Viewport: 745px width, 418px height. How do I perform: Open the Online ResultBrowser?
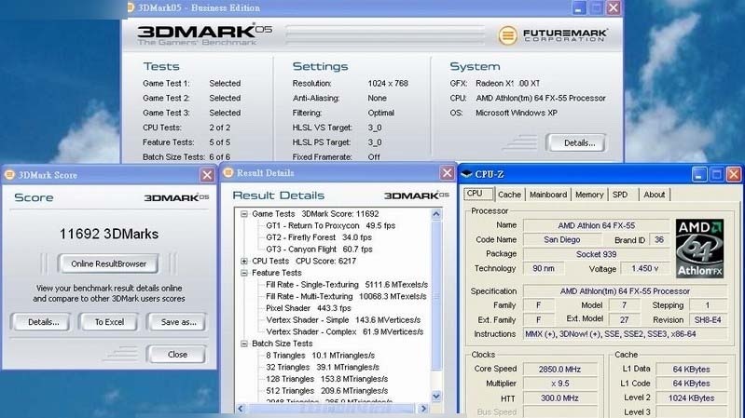tap(108, 263)
